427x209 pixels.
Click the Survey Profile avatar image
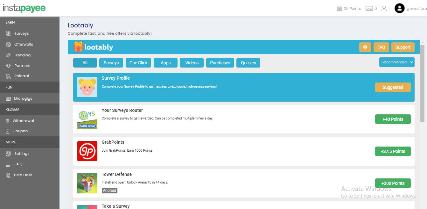click(x=87, y=87)
